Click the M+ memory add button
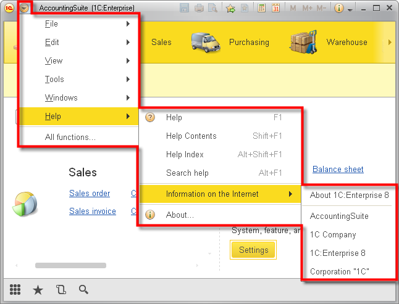This screenshot has height=304, width=399. [307, 9]
